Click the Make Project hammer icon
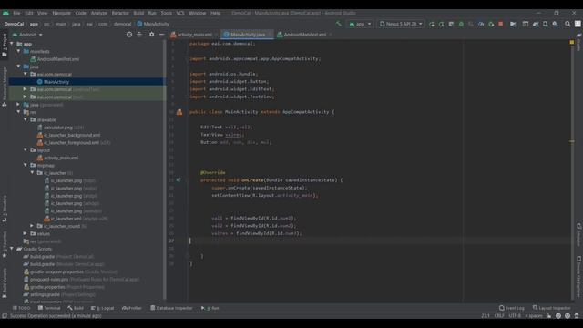 point(339,24)
